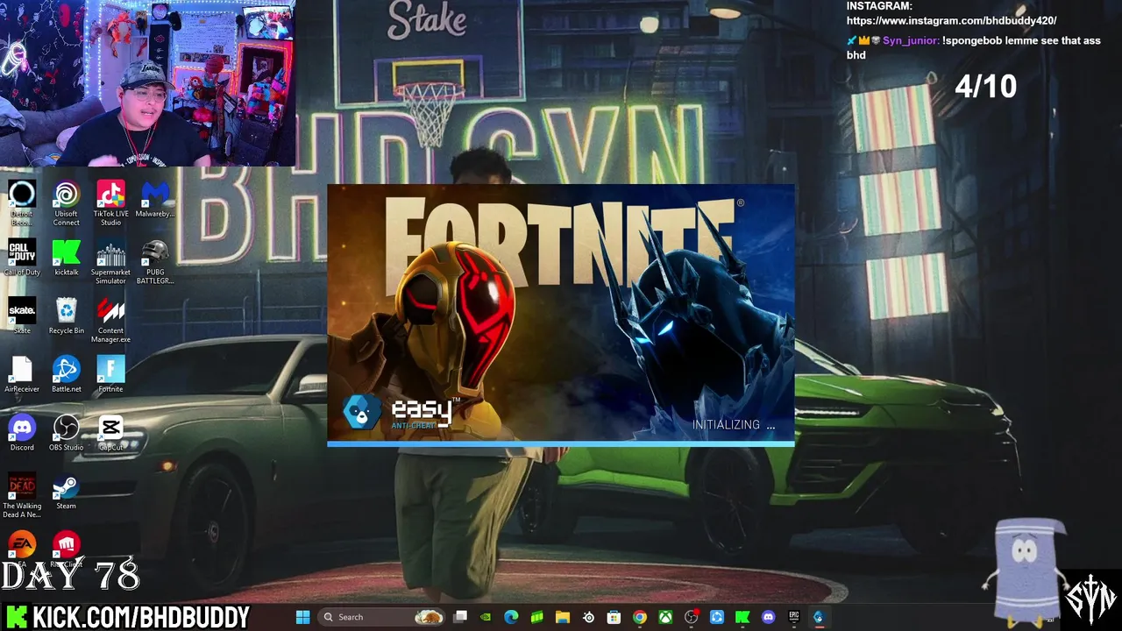Open the Detroit Become Human desktop shortcut

coord(22,203)
